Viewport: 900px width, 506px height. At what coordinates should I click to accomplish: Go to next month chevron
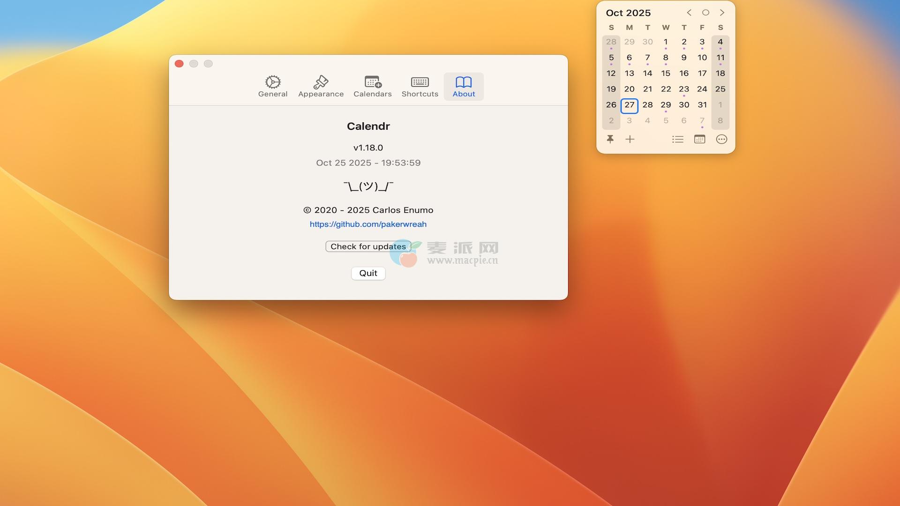[x=722, y=13]
